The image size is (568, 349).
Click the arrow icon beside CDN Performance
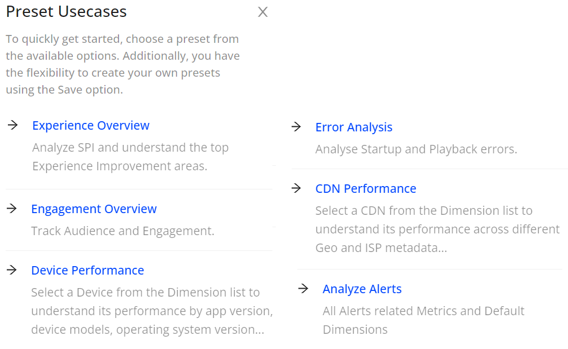tap(296, 188)
